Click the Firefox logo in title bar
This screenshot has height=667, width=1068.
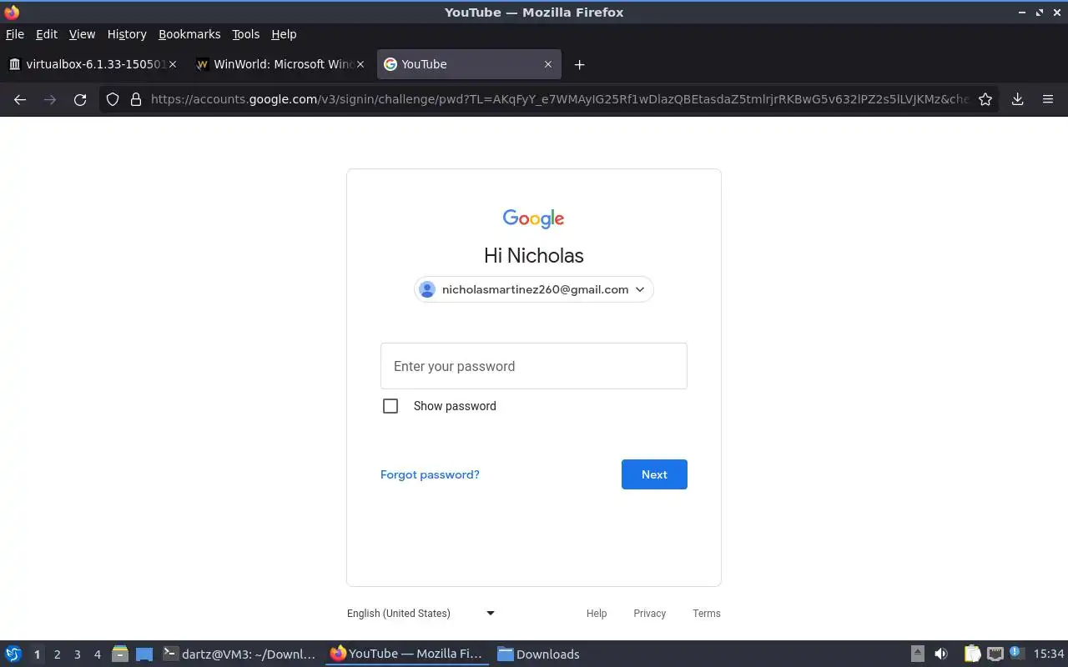(x=12, y=12)
